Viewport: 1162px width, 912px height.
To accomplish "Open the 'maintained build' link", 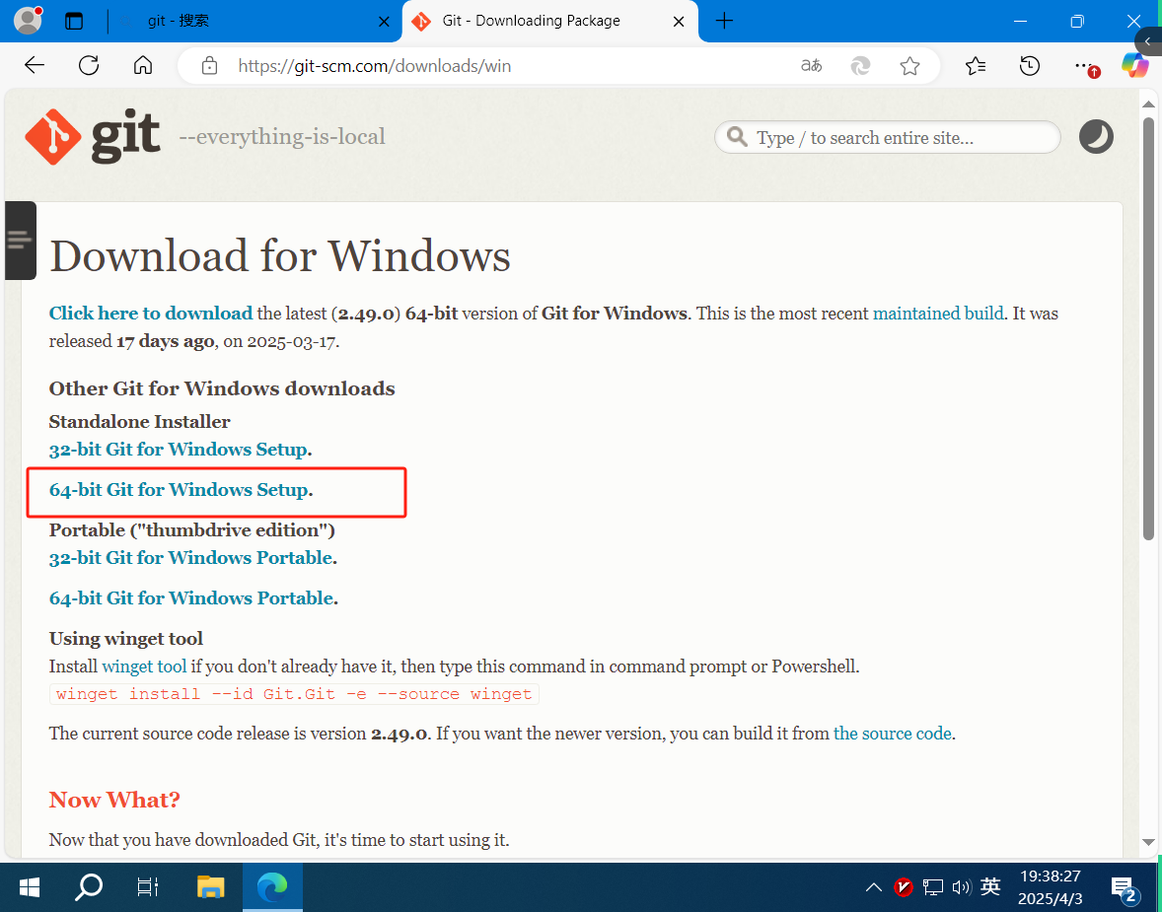I will pyautogui.click(x=938, y=314).
